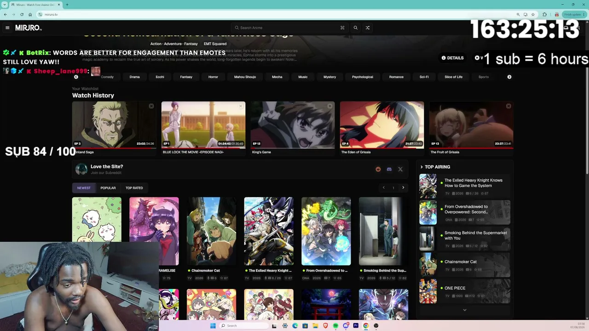Go to the browser home page
Image resolution: width=589 pixels, height=331 pixels.
[x=30, y=14]
